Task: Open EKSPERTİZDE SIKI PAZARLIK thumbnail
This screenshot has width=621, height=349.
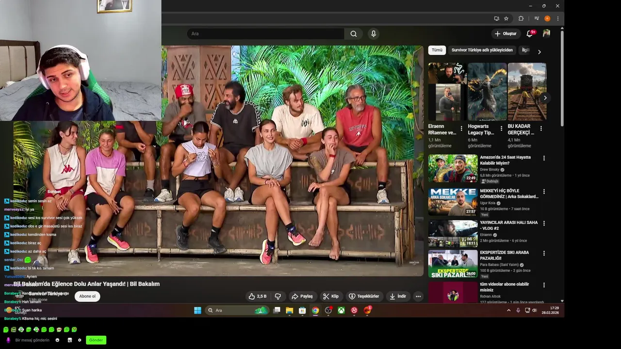Action: point(453,264)
